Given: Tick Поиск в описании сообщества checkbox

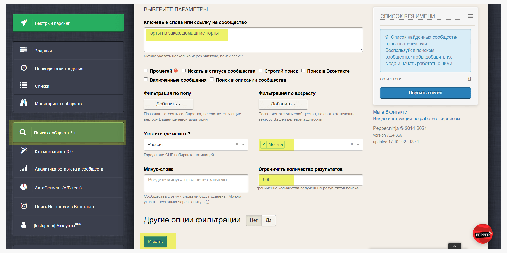Looking at the screenshot, I should click(x=212, y=80).
